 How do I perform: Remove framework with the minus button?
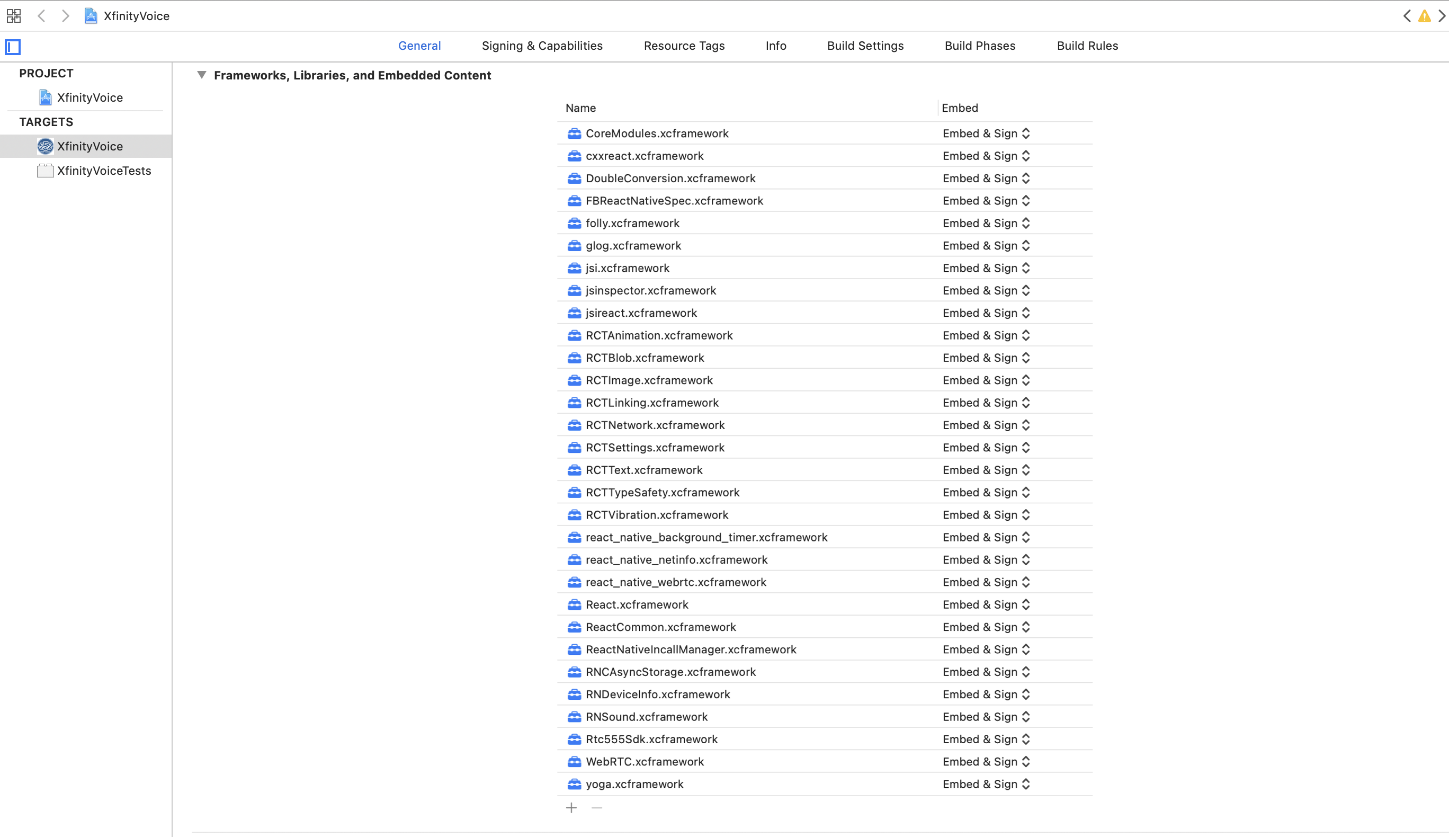coord(597,808)
